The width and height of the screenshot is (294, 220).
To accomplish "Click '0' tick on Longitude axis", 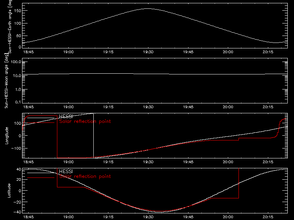I will click(20, 136).
